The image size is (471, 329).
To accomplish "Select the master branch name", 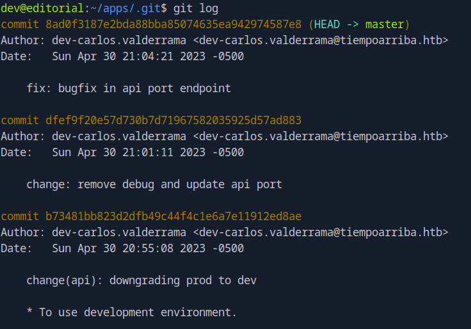I will (x=384, y=24).
